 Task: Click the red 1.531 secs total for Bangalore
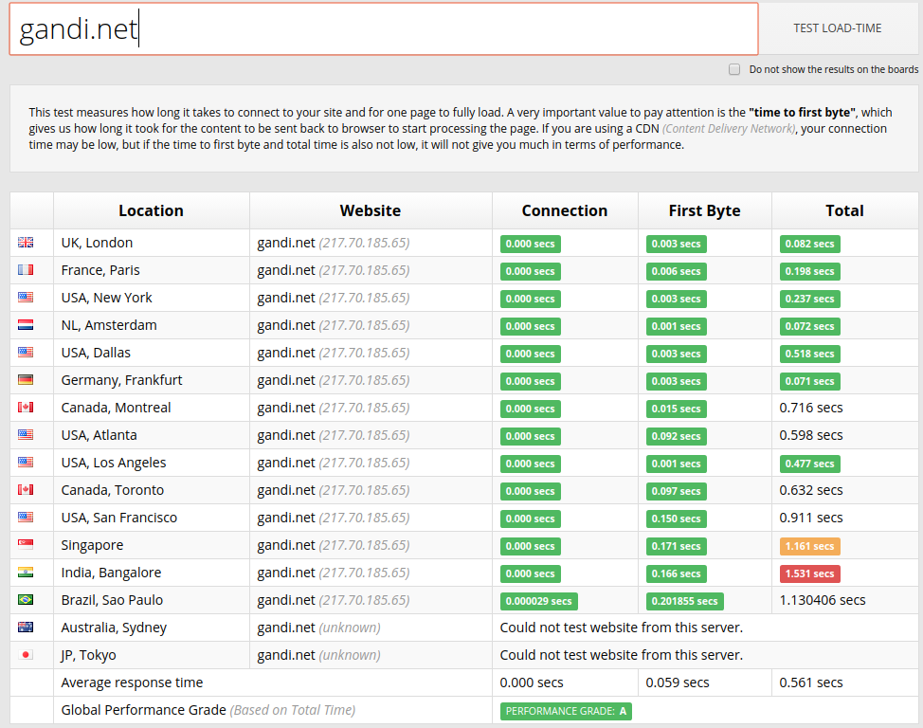click(x=809, y=573)
